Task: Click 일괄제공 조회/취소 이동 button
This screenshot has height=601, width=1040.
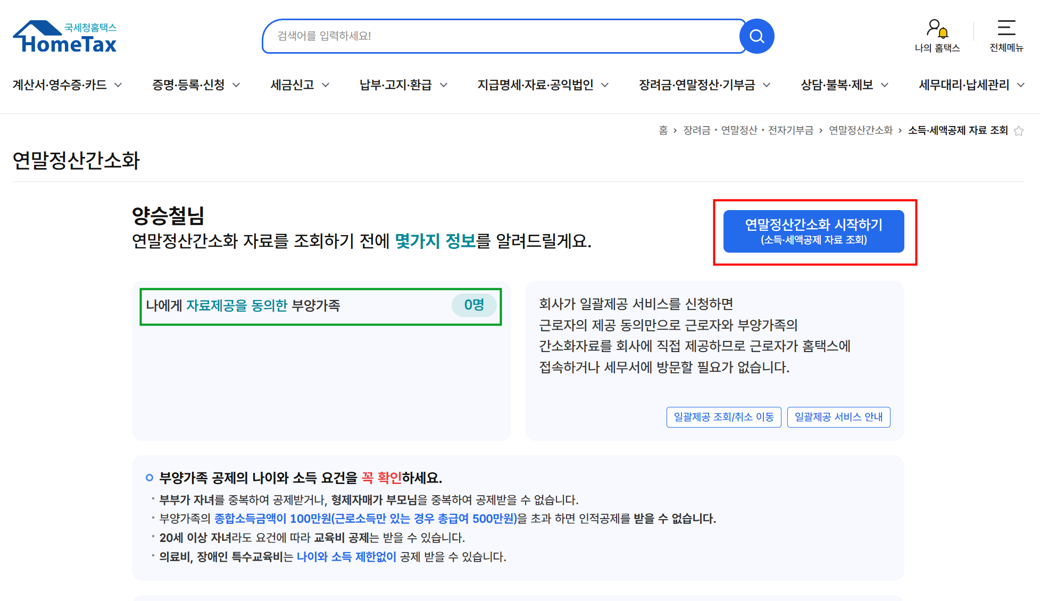Action: click(x=723, y=417)
